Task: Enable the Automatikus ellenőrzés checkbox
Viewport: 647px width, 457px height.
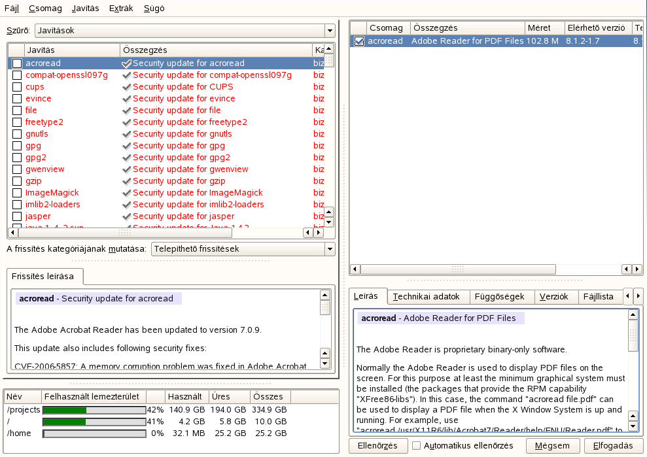Action: 416,446
